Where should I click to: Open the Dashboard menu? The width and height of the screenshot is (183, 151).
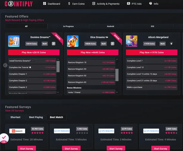(52, 4)
